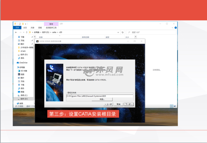Click the 下一步 button in installer
The image size is (207, 143).
click(129, 104)
